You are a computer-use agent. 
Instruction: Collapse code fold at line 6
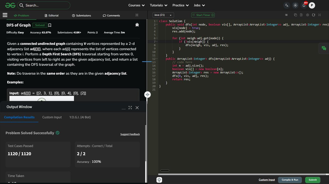(x=157, y=38)
